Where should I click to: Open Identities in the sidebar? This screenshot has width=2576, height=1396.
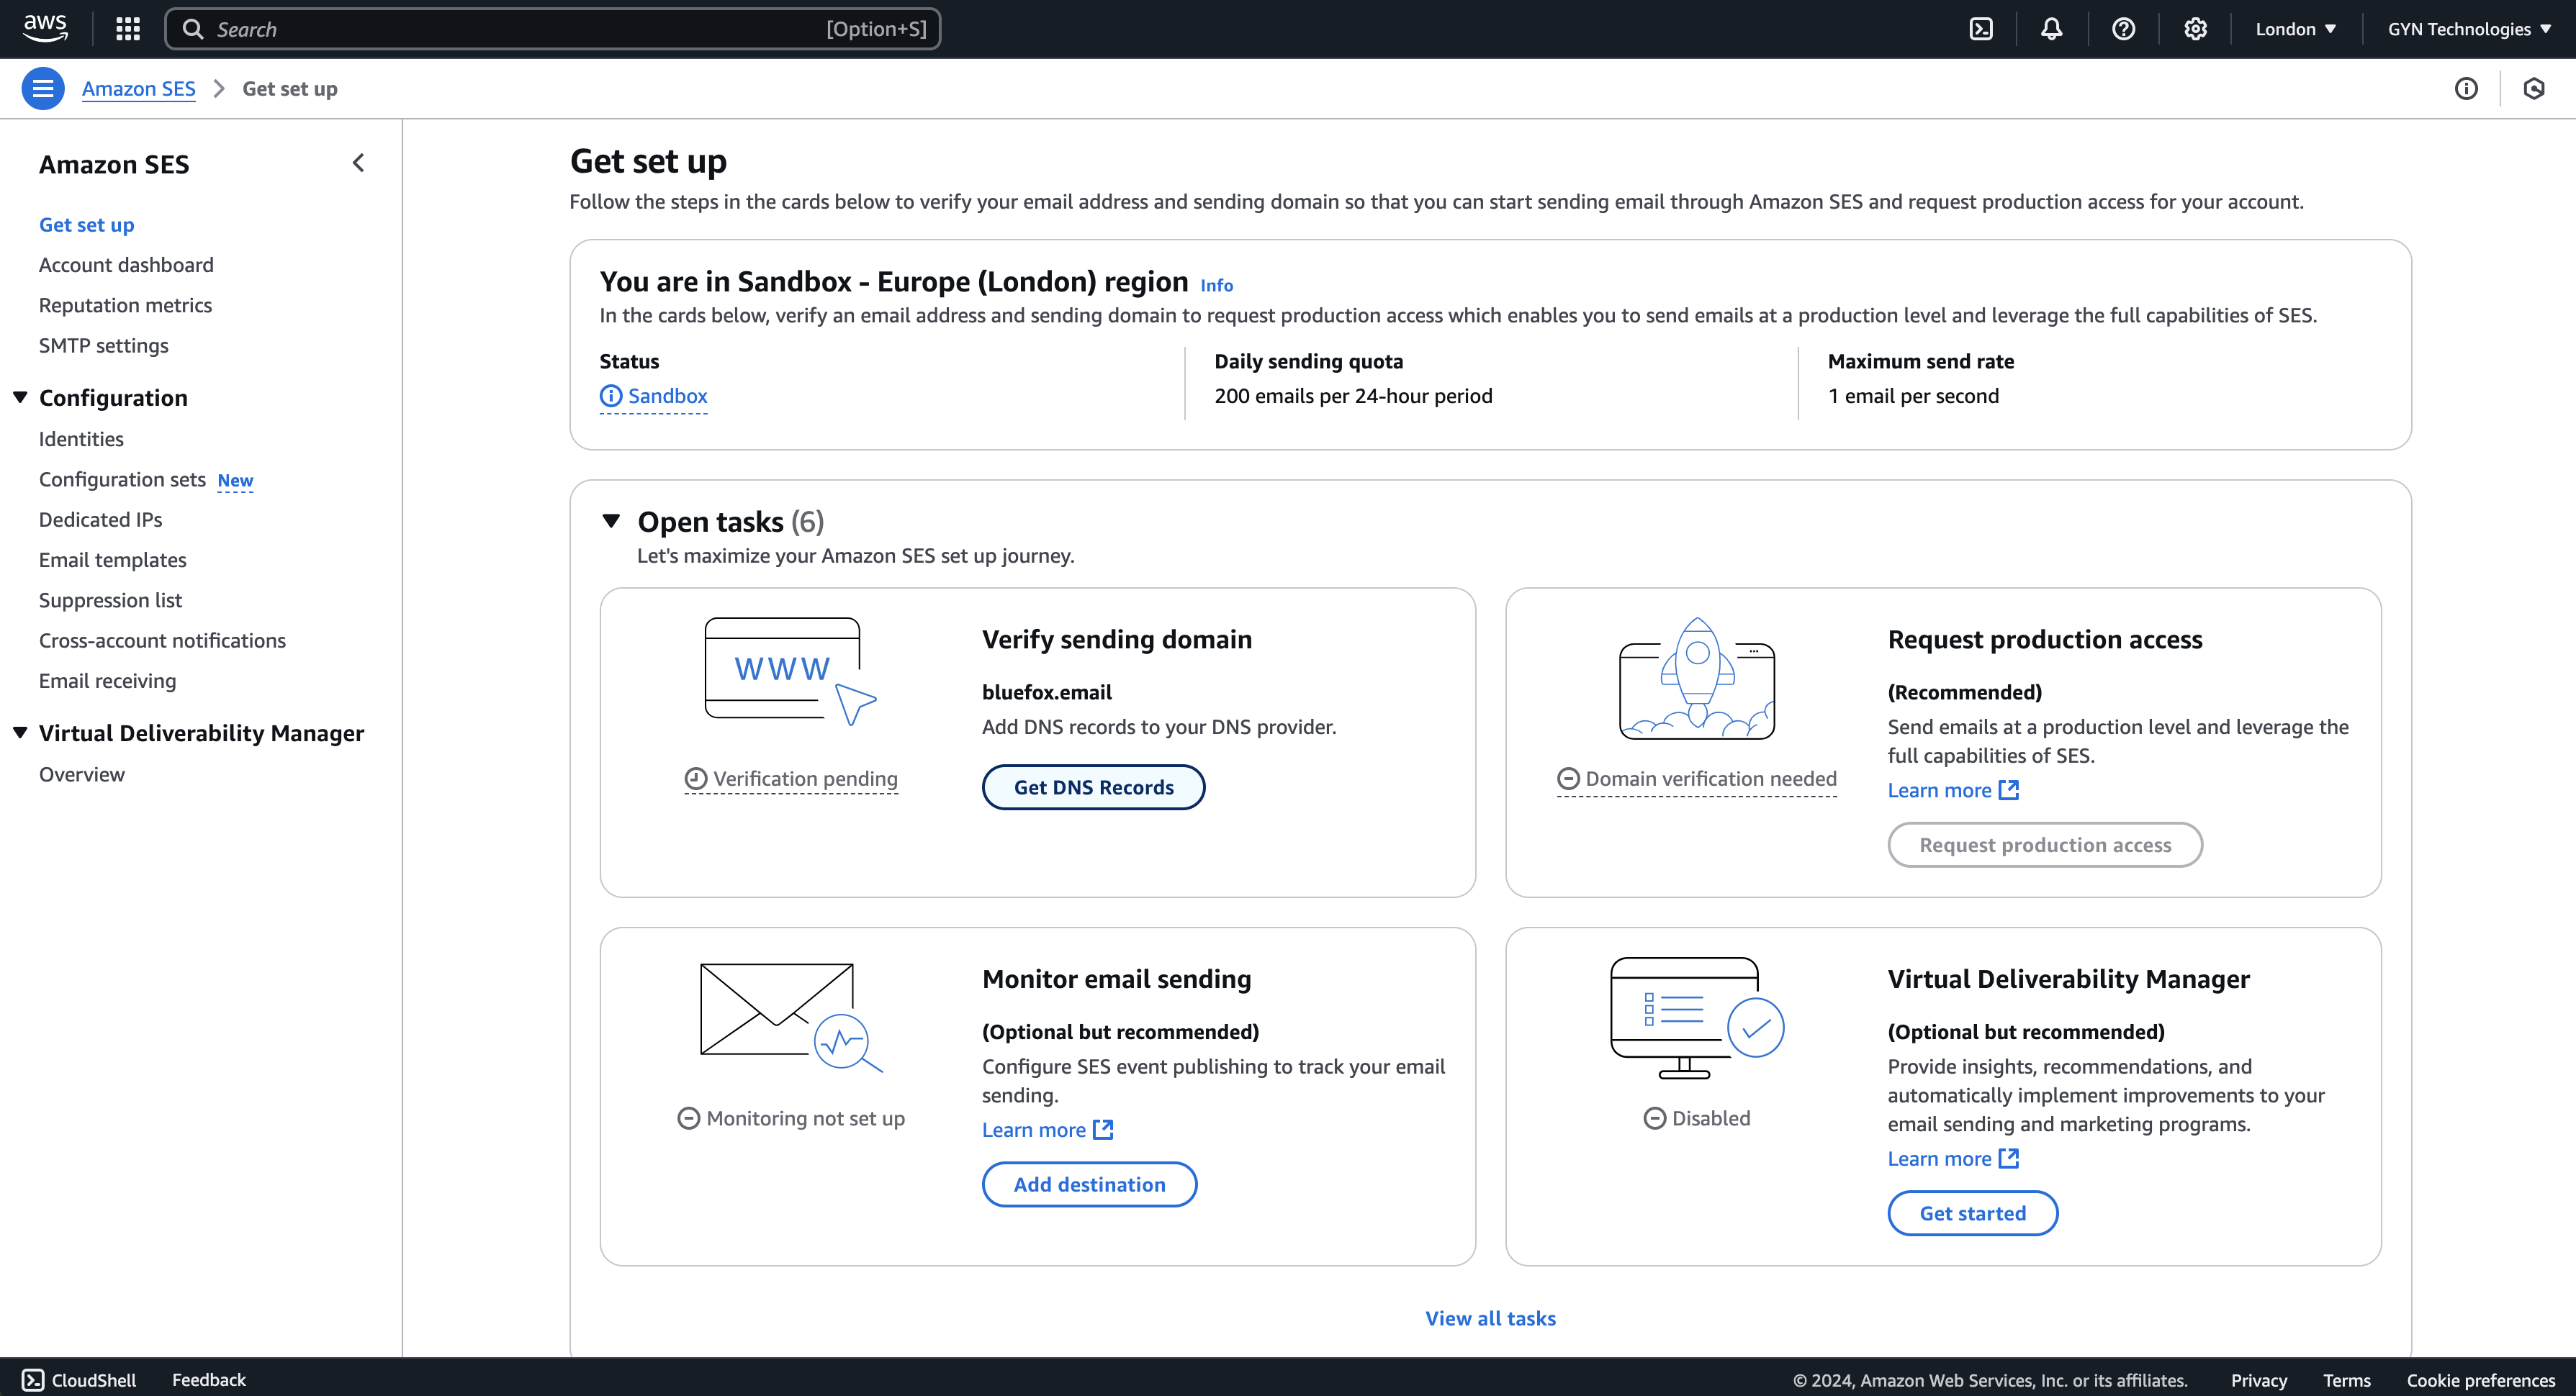point(81,439)
